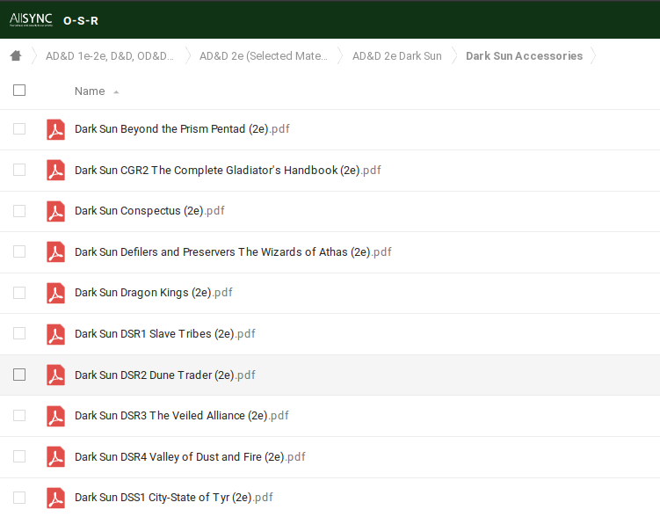Click PDF icon for DSR3 Veiled Alliance
The height and width of the screenshot is (517, 660).
(x=56, y=416)
